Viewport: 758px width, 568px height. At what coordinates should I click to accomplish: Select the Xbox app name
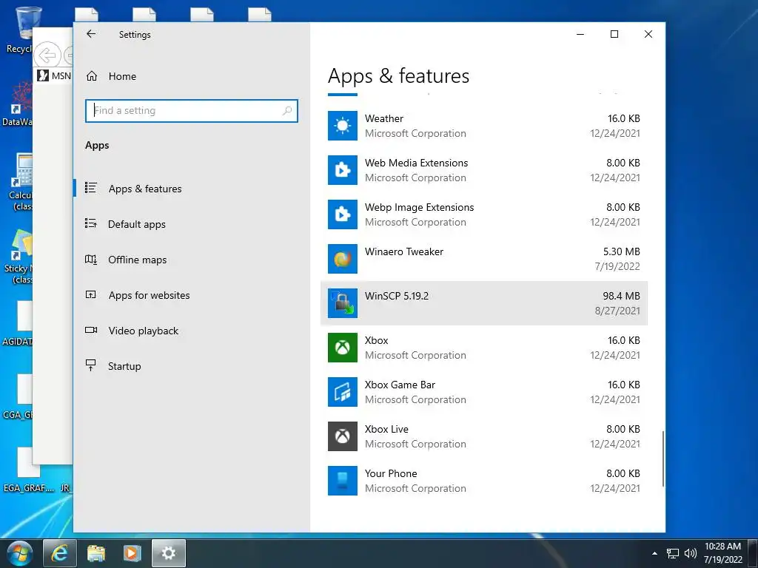[x=376, y=340]
